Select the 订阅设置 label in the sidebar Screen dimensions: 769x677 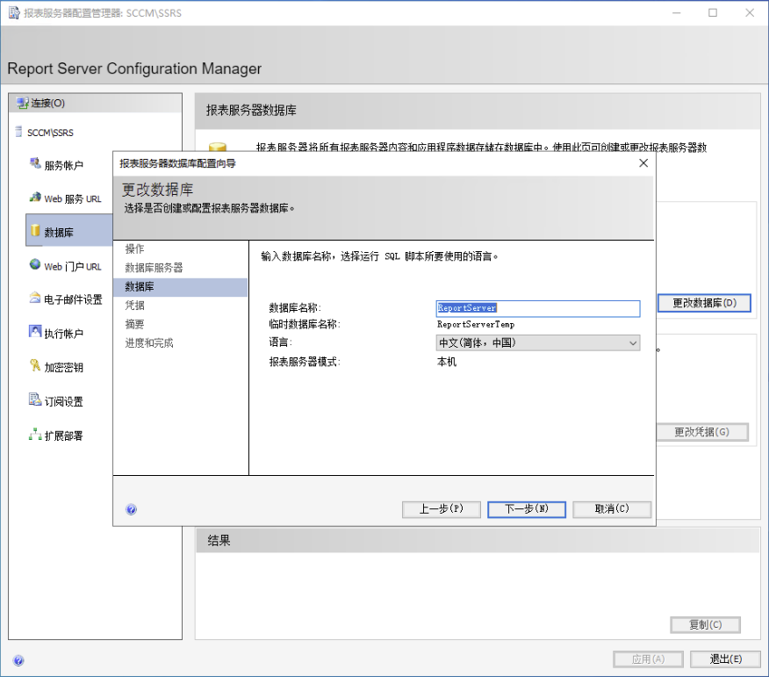[64, 402]
